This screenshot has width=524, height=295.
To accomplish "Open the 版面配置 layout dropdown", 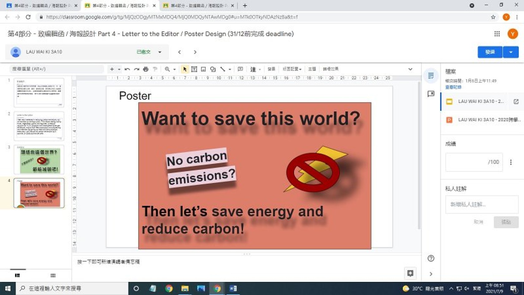I will [292, 69].
